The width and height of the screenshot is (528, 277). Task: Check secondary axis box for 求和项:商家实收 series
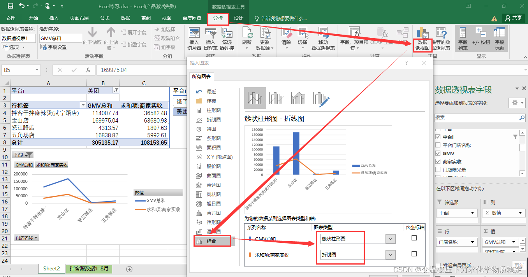tap(414, 254)
